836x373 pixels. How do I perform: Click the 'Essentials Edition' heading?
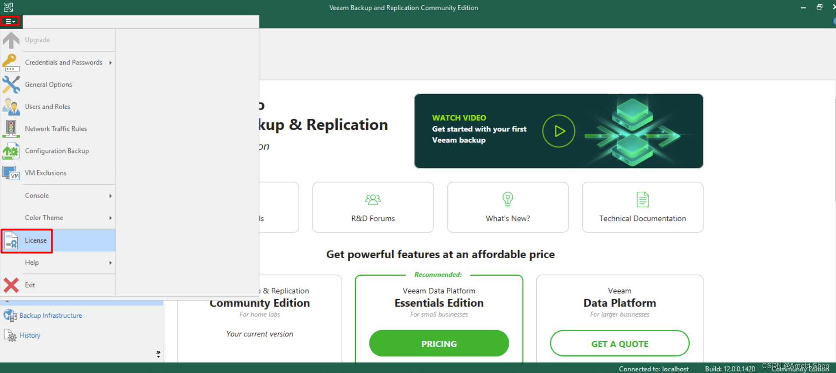pos(439,303)
